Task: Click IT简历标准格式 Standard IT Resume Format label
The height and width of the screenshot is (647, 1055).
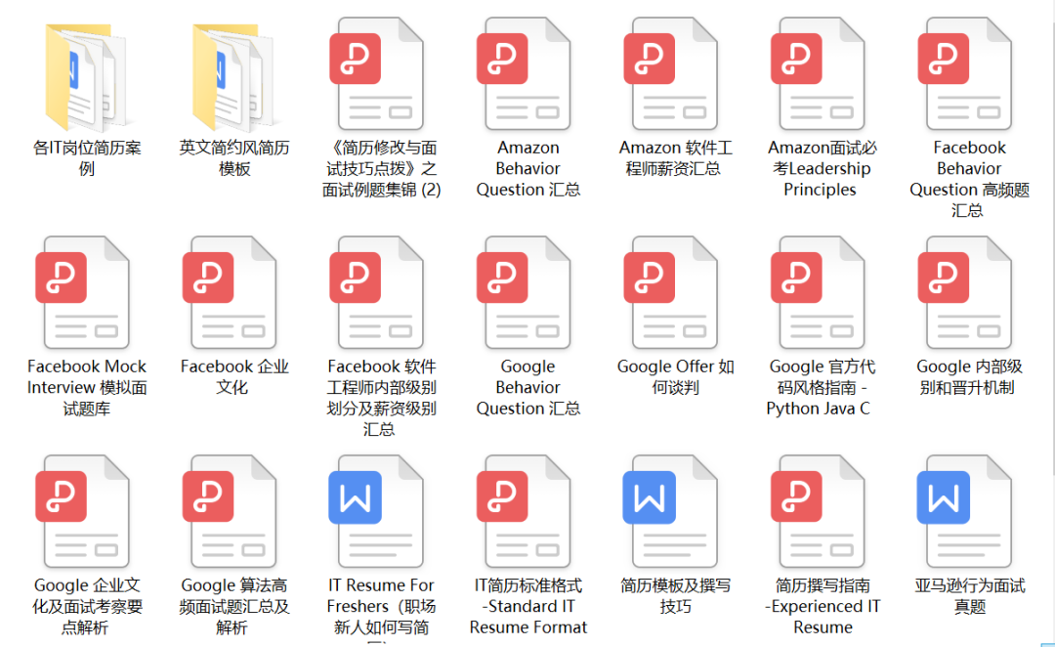Action: pyautogui.click(x=528, y=606)
